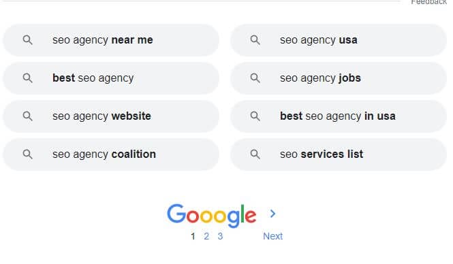Viewport: 453px width, 264px height.
Task: Select current page number 1
Action: (193, 236)
